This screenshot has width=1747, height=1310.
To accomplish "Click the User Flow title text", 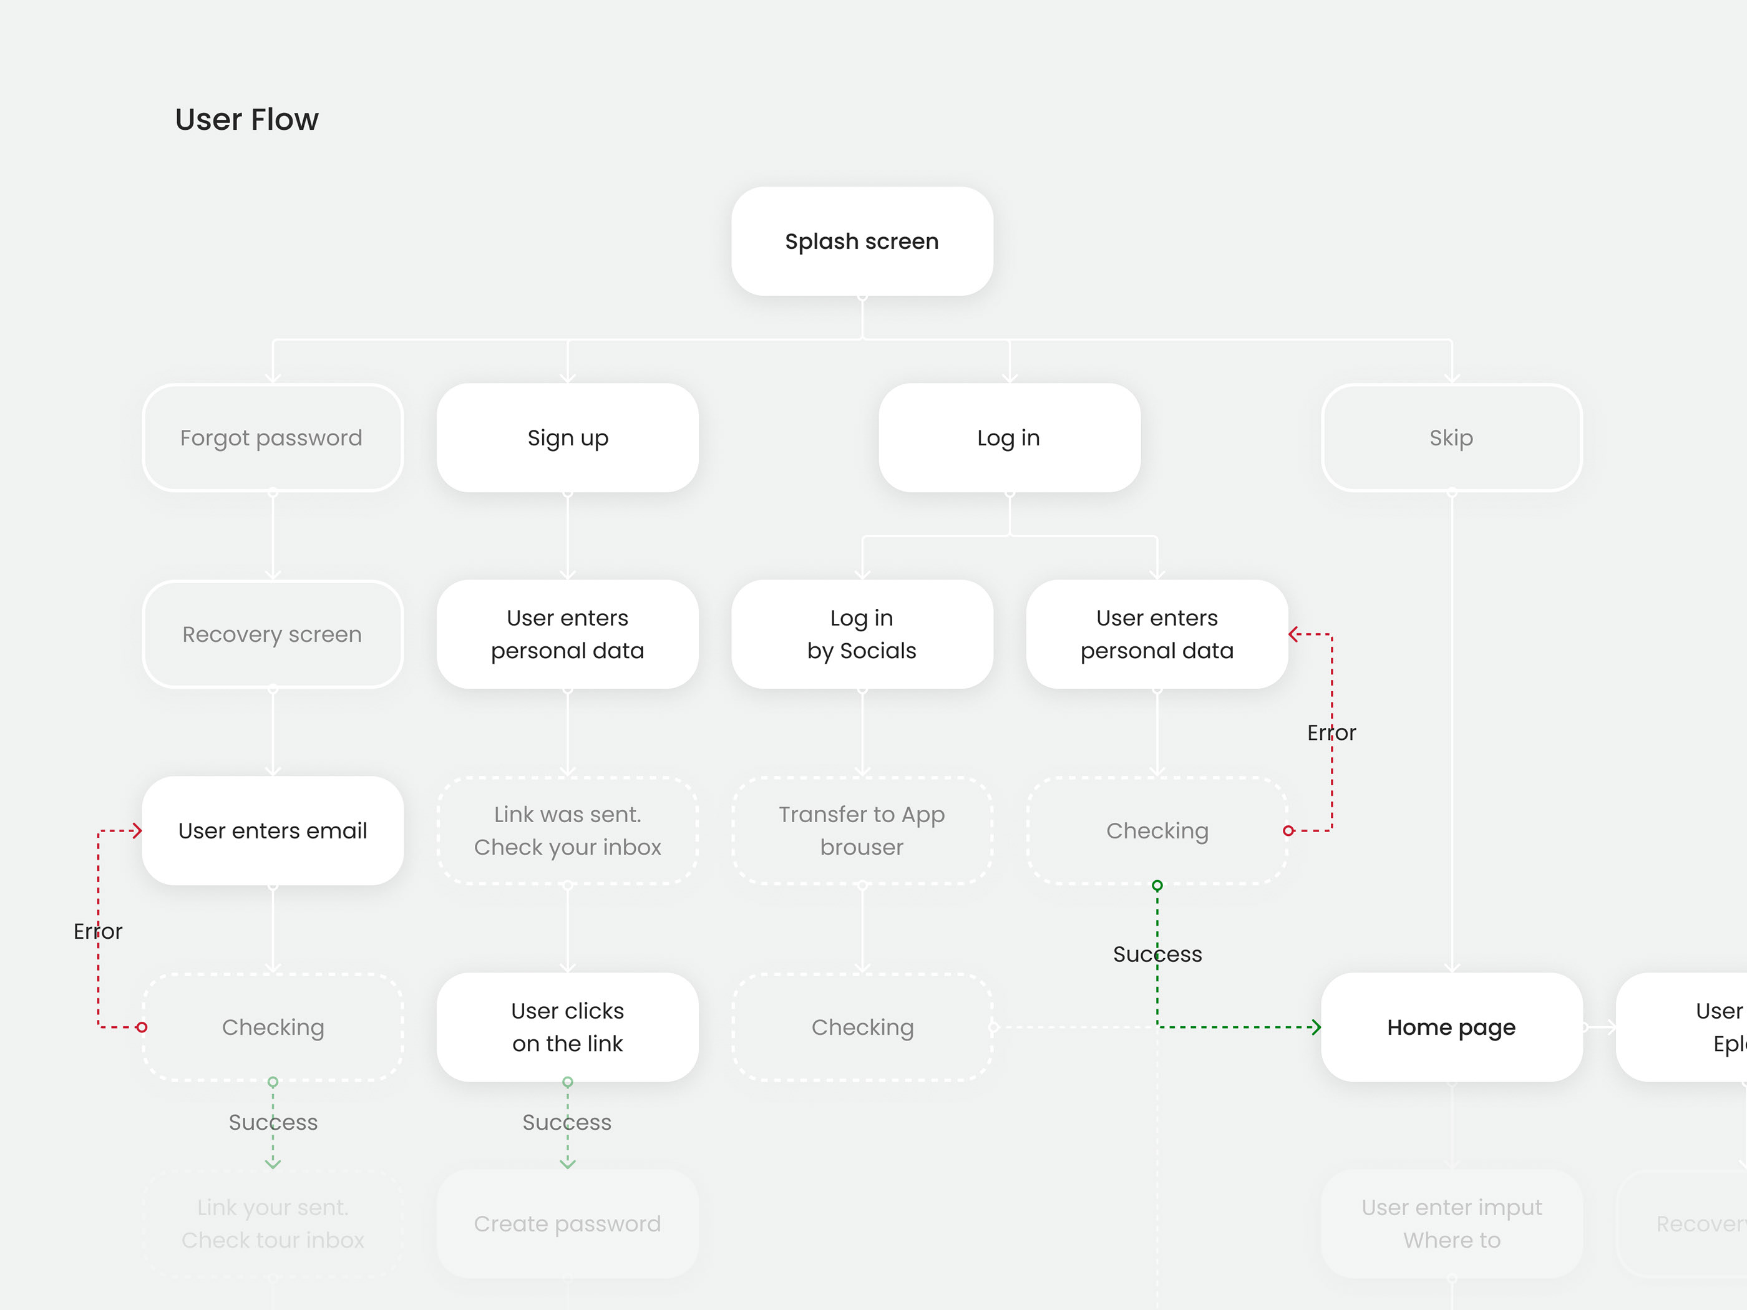I will [246, 119].
